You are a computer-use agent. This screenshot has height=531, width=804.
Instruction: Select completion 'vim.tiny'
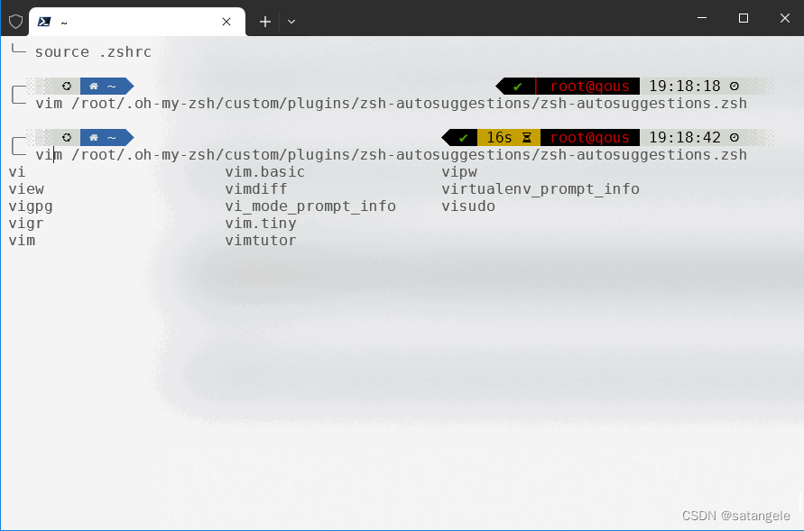(261, 224)
